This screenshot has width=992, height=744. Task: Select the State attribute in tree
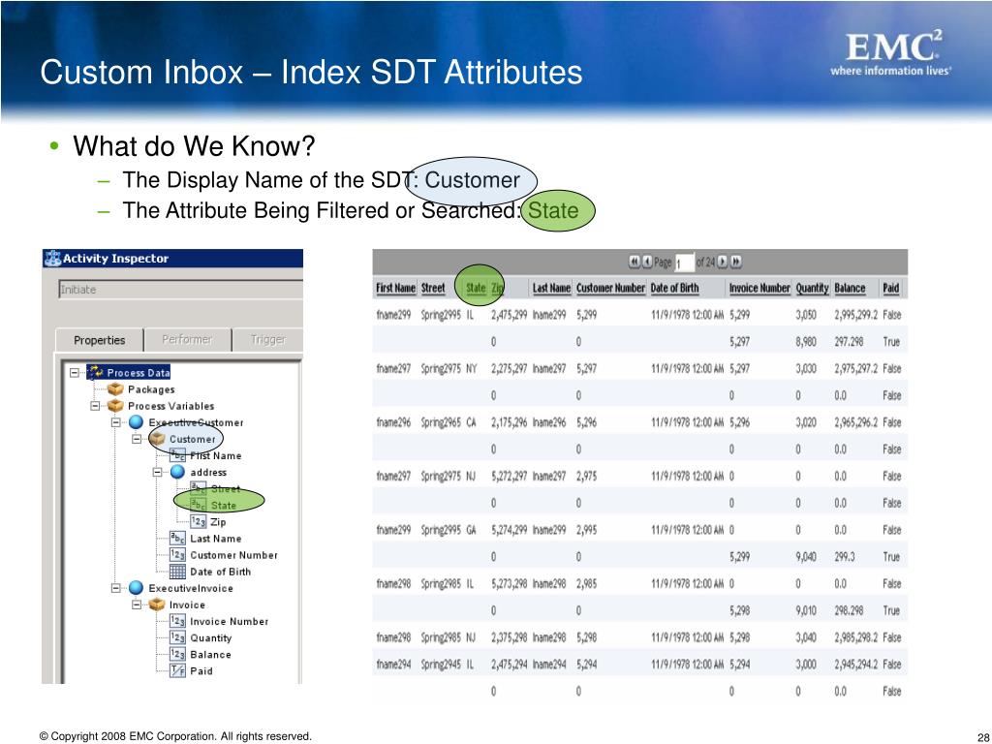pos(223,505)
